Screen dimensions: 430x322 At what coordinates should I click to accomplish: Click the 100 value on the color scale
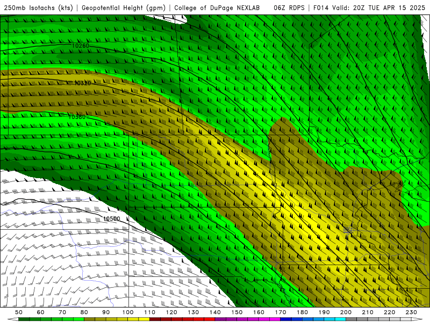pyautogui.click(x=128, y=312)
